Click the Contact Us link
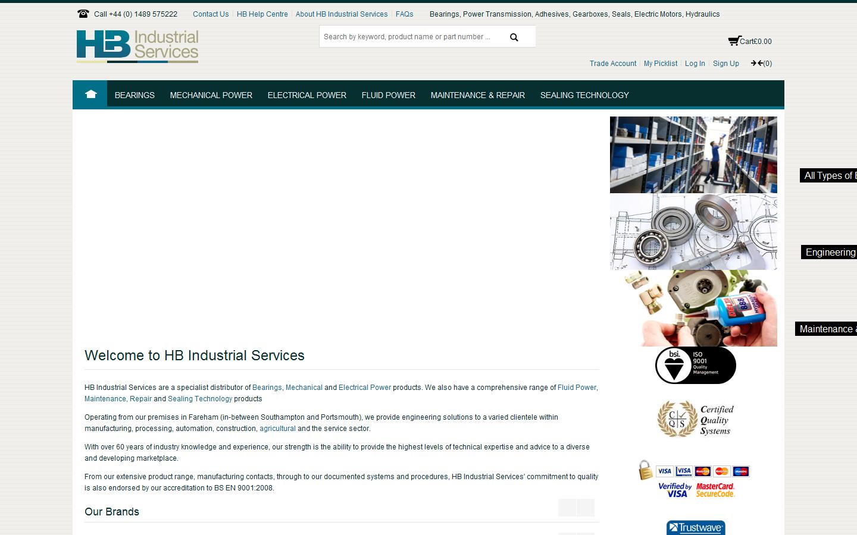857x535 pixels. [211, 14]
